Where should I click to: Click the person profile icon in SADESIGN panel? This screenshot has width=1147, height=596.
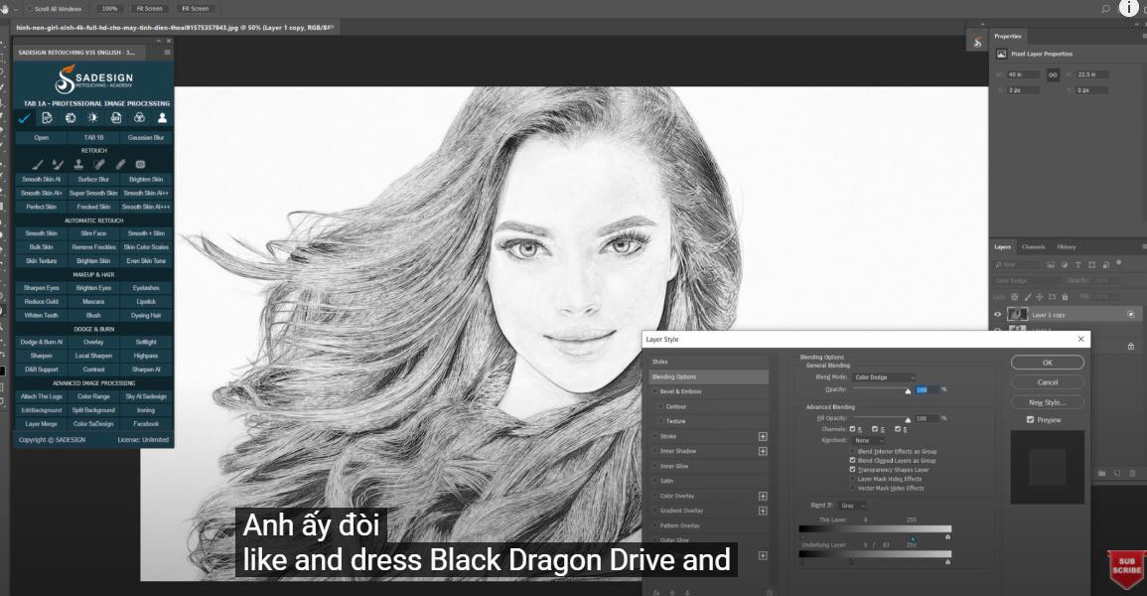coord(163,118)
